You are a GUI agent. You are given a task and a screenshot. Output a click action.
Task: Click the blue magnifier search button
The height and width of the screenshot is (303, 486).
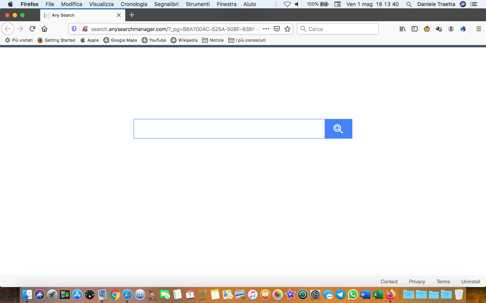[x=338, y=129]
